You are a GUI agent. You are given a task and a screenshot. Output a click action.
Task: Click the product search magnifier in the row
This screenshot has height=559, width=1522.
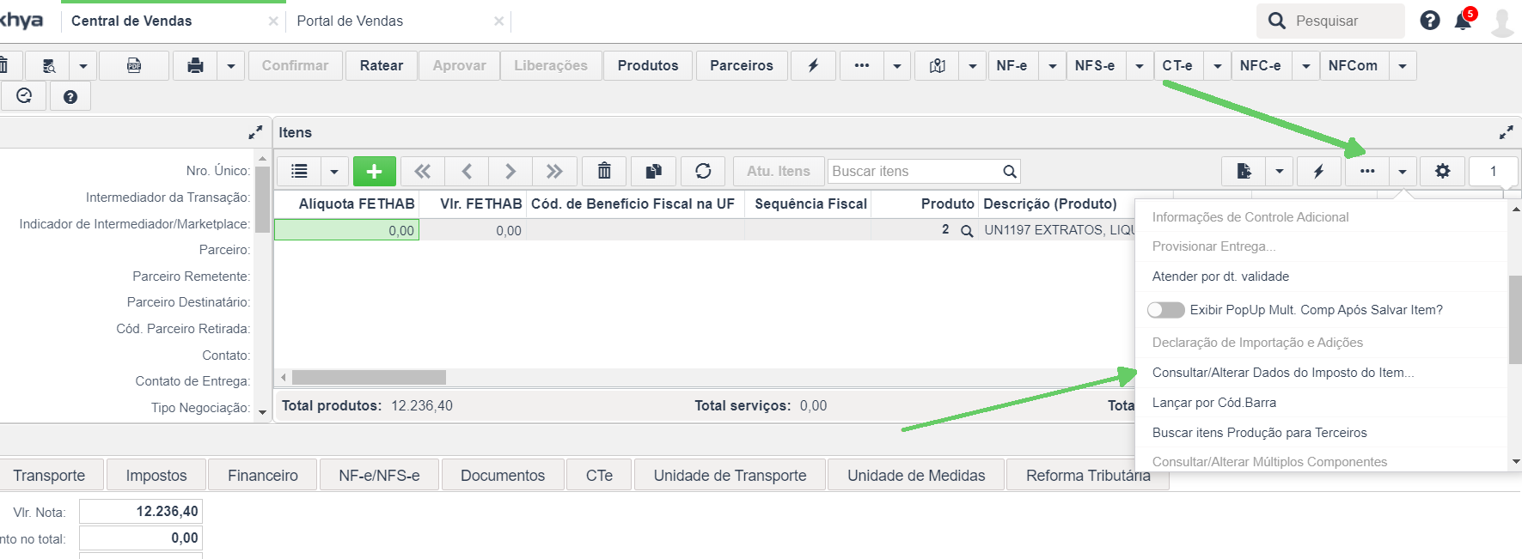(967, 231)
